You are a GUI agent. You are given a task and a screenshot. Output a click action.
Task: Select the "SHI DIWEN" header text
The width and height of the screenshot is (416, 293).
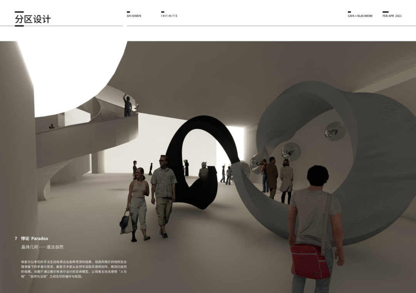point(134,16)
